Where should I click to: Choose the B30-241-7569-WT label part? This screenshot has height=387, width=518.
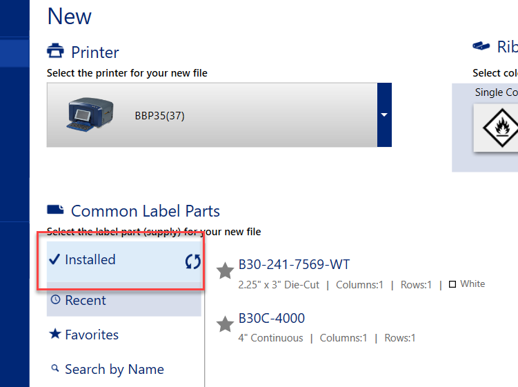click(x=294, y=264)
